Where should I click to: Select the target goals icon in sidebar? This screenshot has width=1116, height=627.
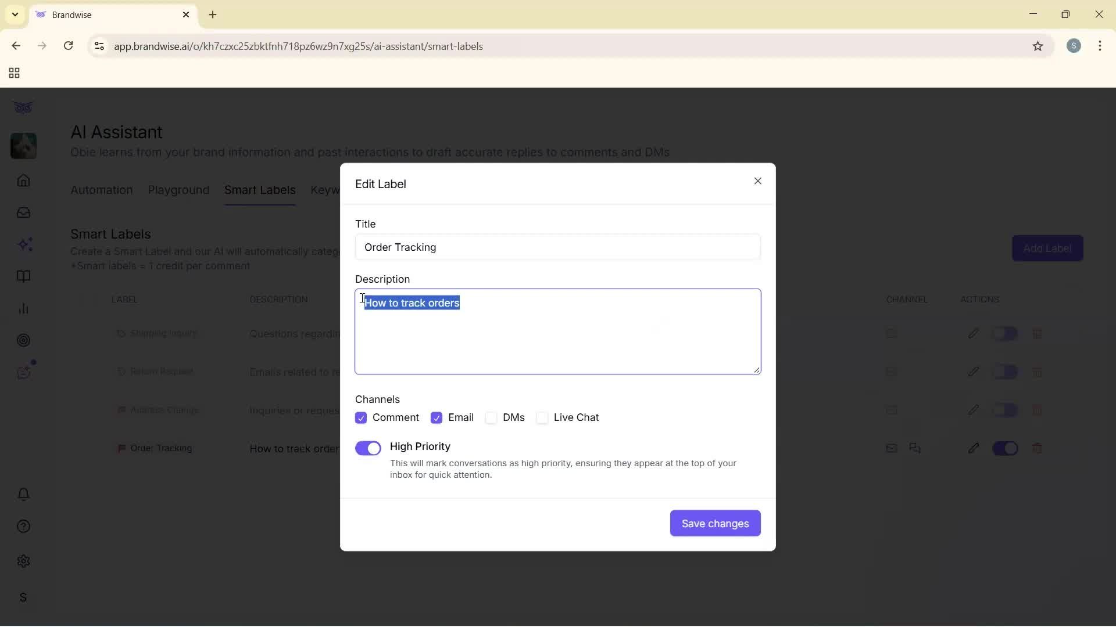(23, 340)
